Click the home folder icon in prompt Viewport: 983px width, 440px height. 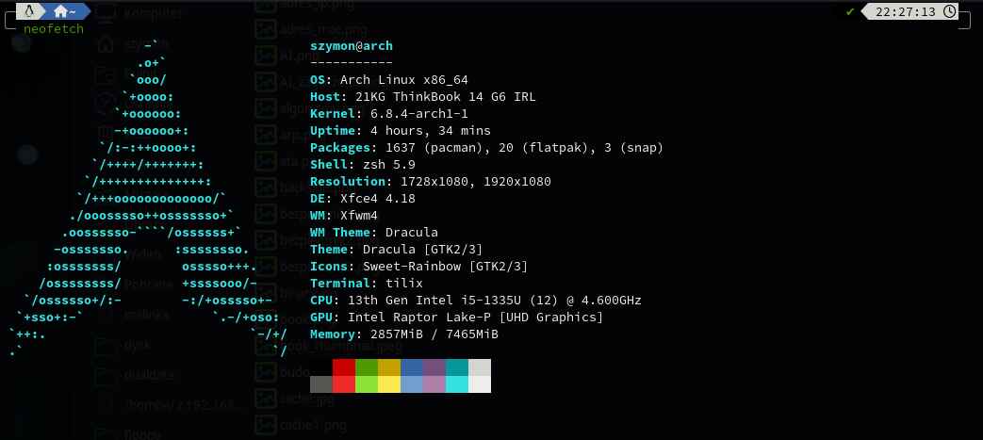pos(62,11)
